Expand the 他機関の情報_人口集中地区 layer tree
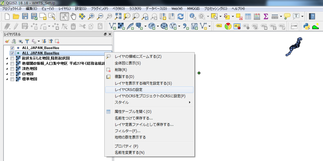The width and height of the screenshot is (323, 161). coord(7,64)
